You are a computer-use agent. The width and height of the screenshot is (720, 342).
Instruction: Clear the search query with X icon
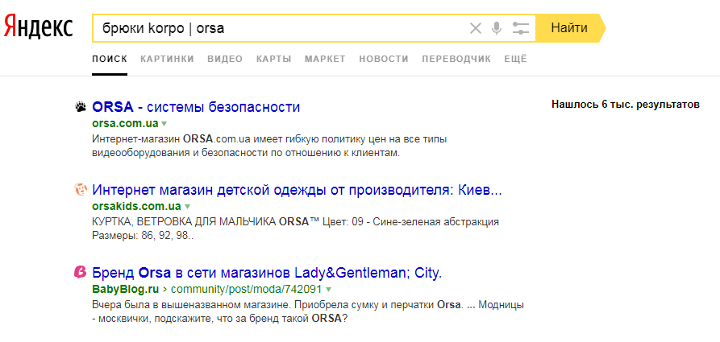476,28
